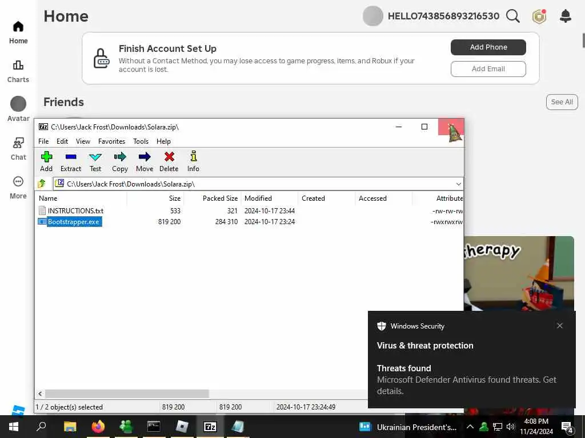This screenshot has height=438, width=585.
Task: Switch to the 7-Zip taskbar button
Action: pyautogui.click(x=210, y=427)
